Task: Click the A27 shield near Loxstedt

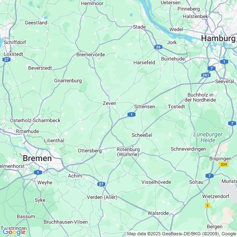Action: pos(6,60)
